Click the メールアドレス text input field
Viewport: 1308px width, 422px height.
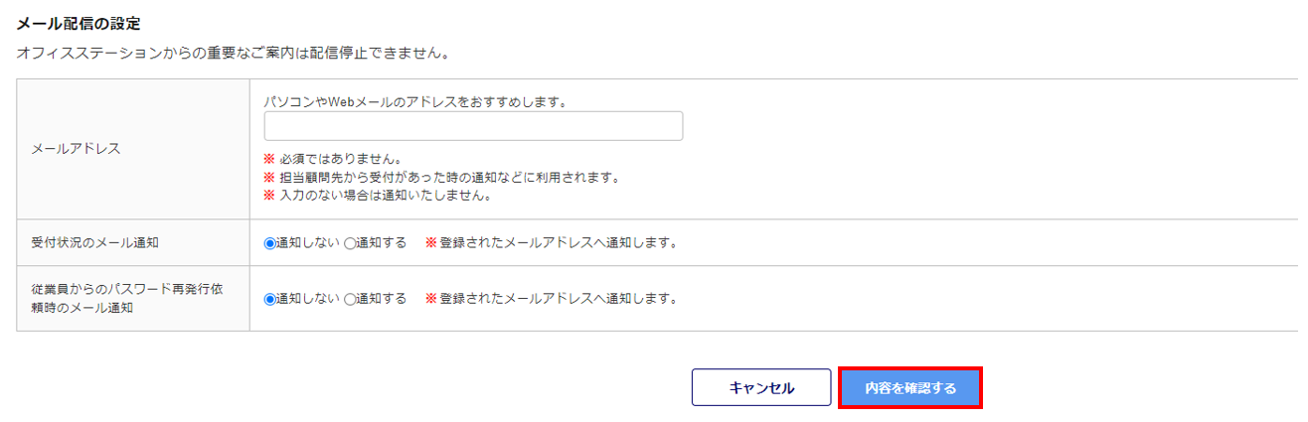[473, 126]
